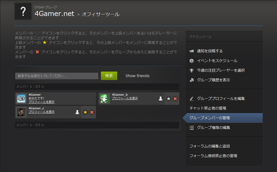Open 4Gamer member avatar thumbnail
This screenshot has height=172, width=277.
tap(21, 99)
